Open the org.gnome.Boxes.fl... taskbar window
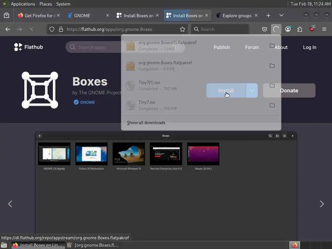 coord(93,245)
